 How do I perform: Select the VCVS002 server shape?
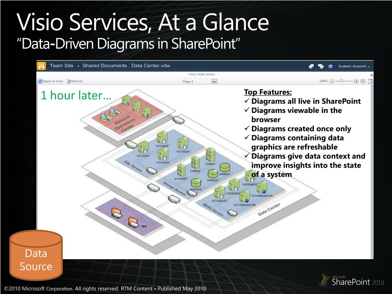click(162, 138)
